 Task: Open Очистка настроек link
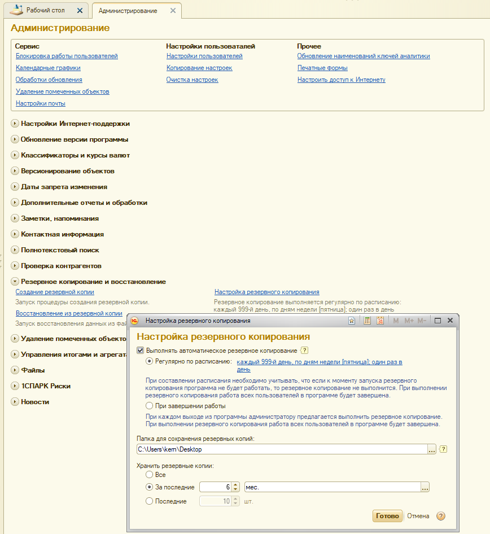pyautogui.click(x=192, y=80)
